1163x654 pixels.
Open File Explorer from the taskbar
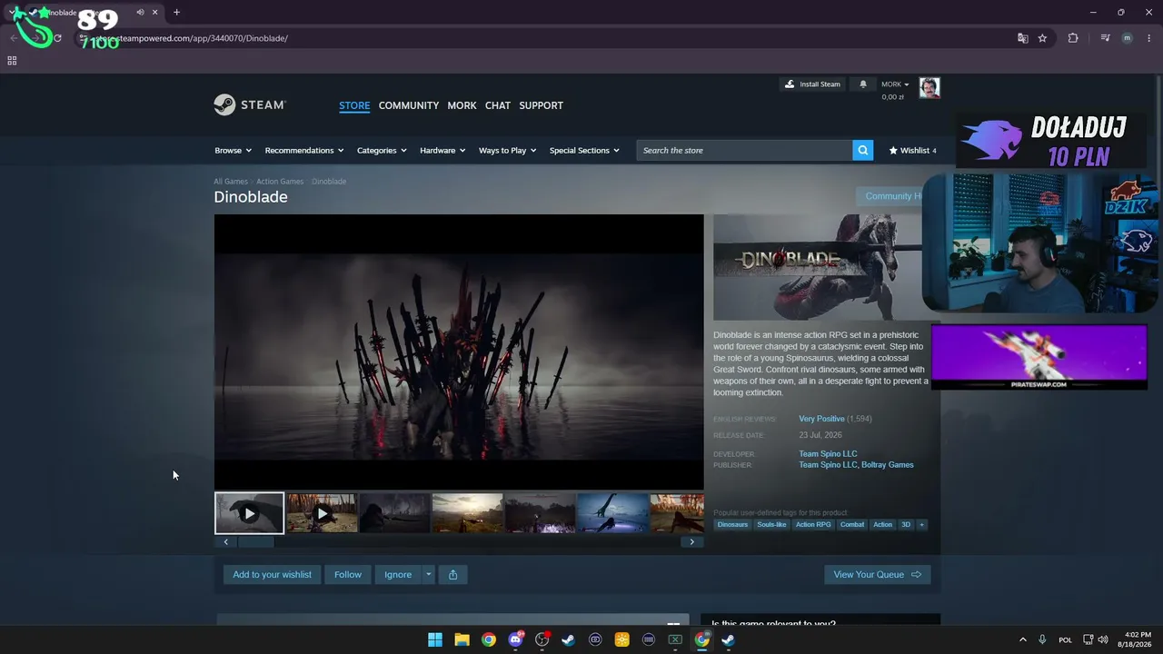point(462,639)
